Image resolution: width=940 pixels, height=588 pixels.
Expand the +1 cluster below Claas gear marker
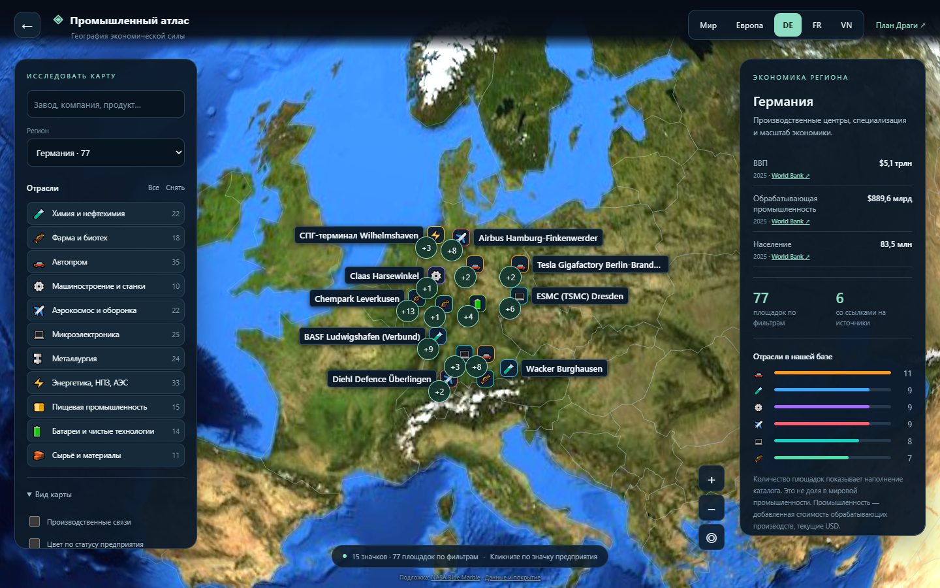pyautogui.click(x=427, y=288)
